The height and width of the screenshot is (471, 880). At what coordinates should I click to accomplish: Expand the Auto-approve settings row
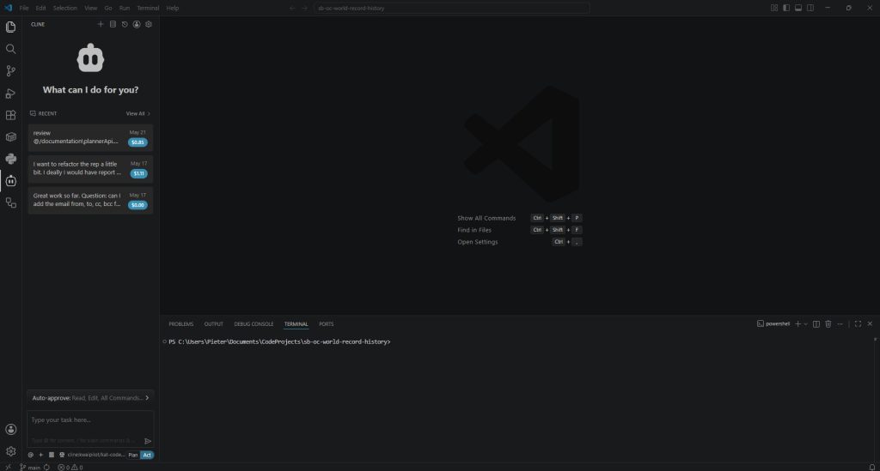90,397
